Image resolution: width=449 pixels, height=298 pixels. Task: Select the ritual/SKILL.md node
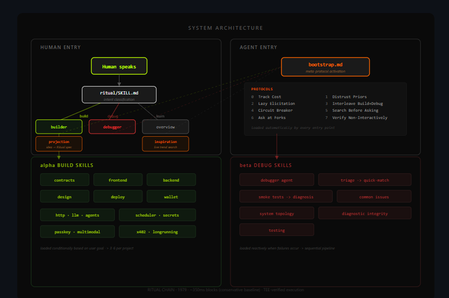[119, 94]
